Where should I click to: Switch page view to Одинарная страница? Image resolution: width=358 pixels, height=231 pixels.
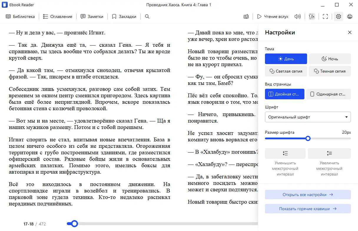pos(328,94)
